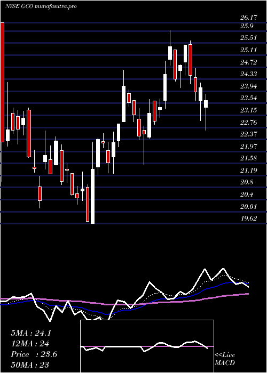Click the 5MA : 24.1 readout
The image size is (267, 373).
pos(31,333)
